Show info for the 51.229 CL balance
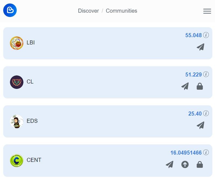The height and width of the screenshot is (181, 215). [x=206, y=74]
